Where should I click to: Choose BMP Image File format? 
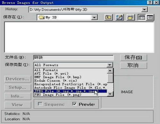[70, 77]
